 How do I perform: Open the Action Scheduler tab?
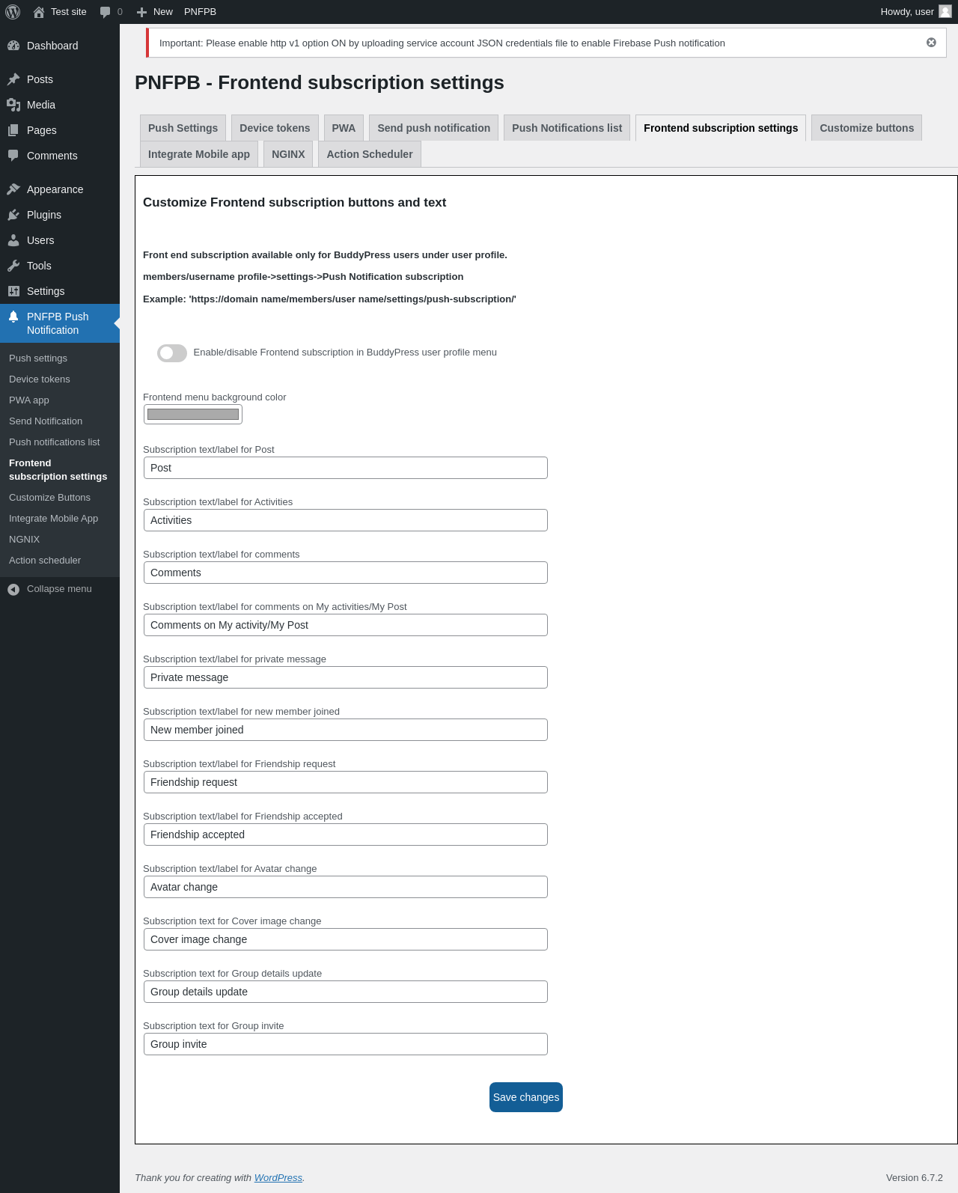tap(370, 154)
